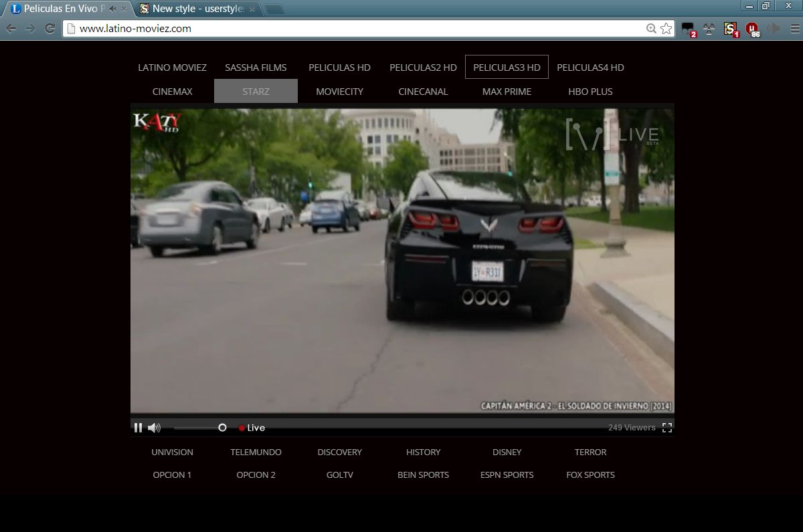Viewport: 803px width, 532px height.
Task: Select OPCION 2 stream
Action: [256, 475]
